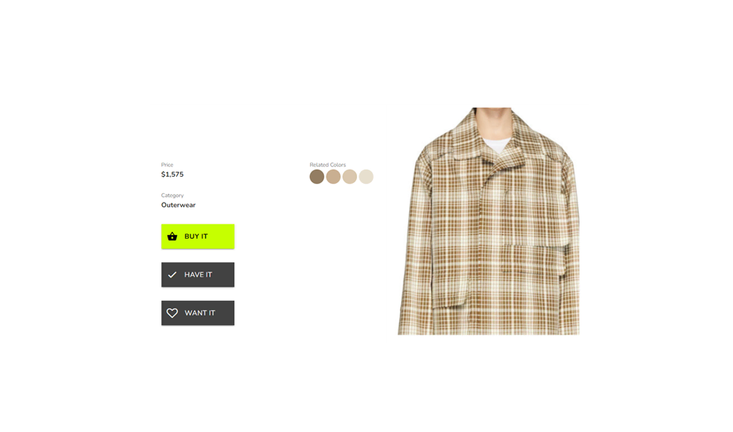Viewport: 733px width, 432px height.
Task: Select the cream fourth related color swatch
Action: point(366,177)
